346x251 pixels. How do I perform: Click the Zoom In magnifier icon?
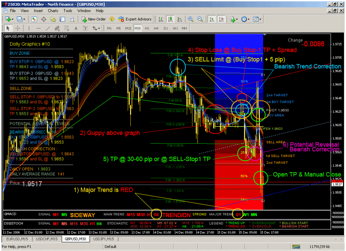coord(191,19)
